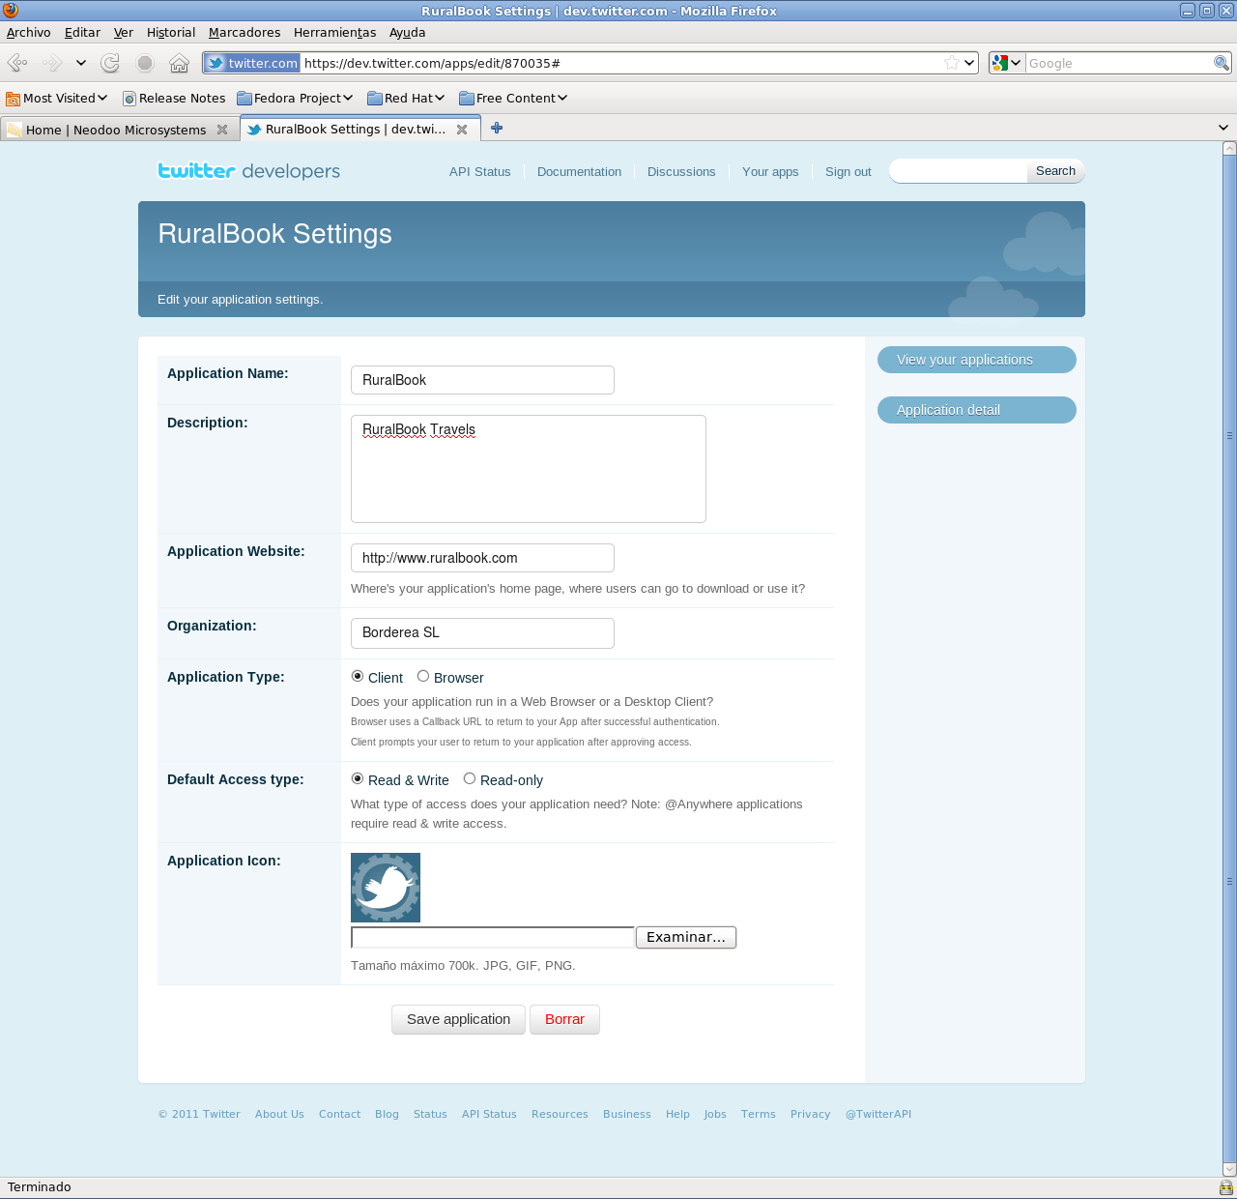Expand the Fedora Project bookmarks folder
The height and width of the screenshot is (1199, 1237).
[295, 98]
